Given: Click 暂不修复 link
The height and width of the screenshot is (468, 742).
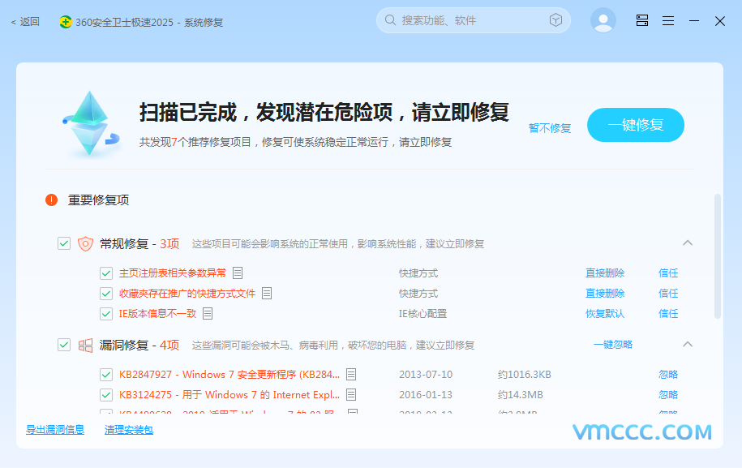Looking at the screenshot, I should 550,128.
